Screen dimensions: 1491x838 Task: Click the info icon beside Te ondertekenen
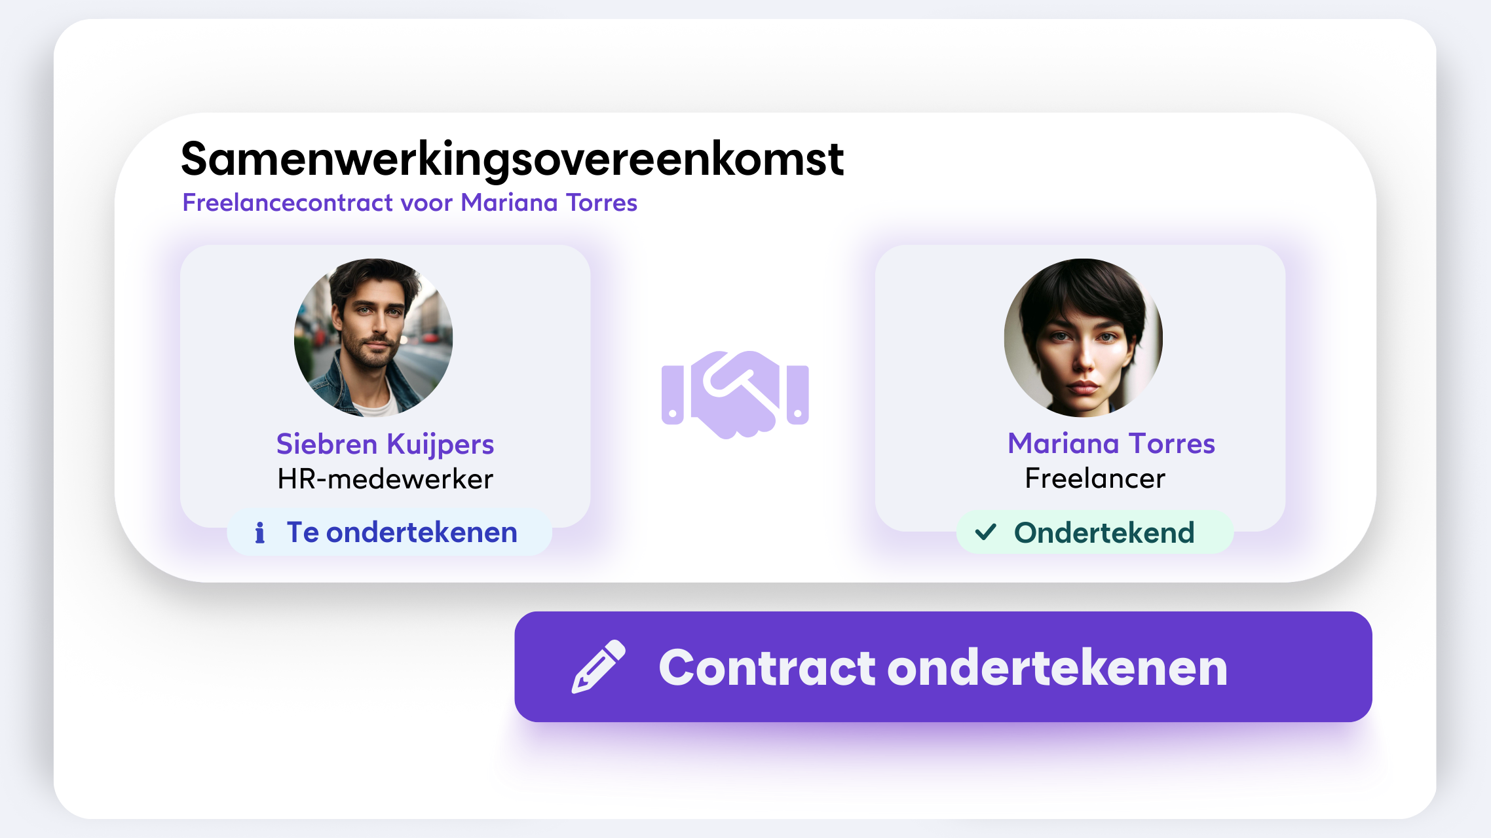(260, 533)
